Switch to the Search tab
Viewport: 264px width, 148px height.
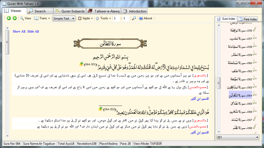click(40, 11)
